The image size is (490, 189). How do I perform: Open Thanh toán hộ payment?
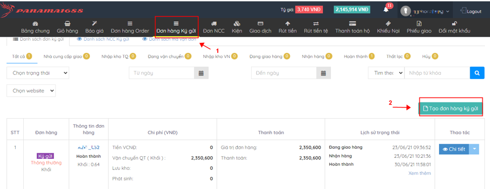[353, 27]
